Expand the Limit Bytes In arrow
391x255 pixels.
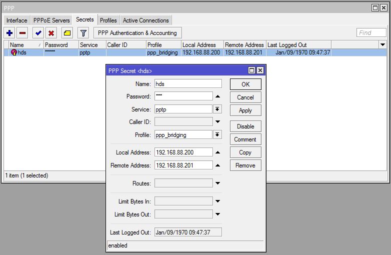(217, 201)
